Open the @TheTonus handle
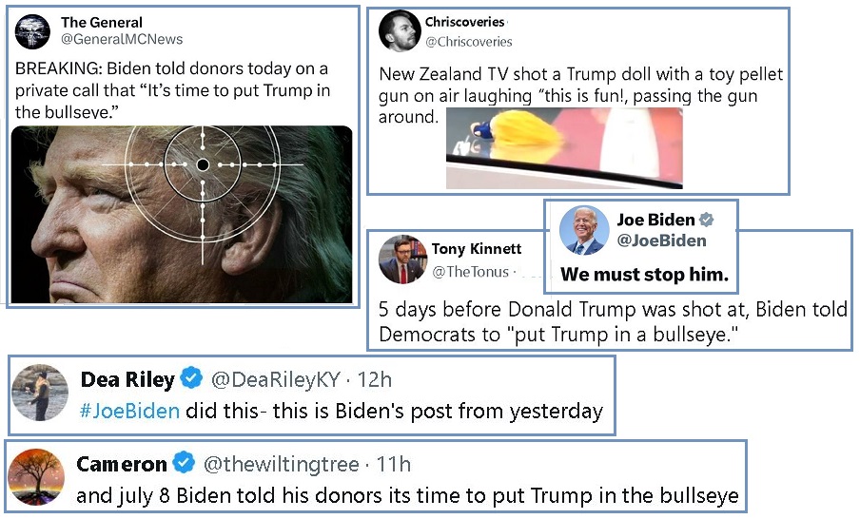Image resolution: width=860 pixels, height=519 pixels. coord(471,272)
